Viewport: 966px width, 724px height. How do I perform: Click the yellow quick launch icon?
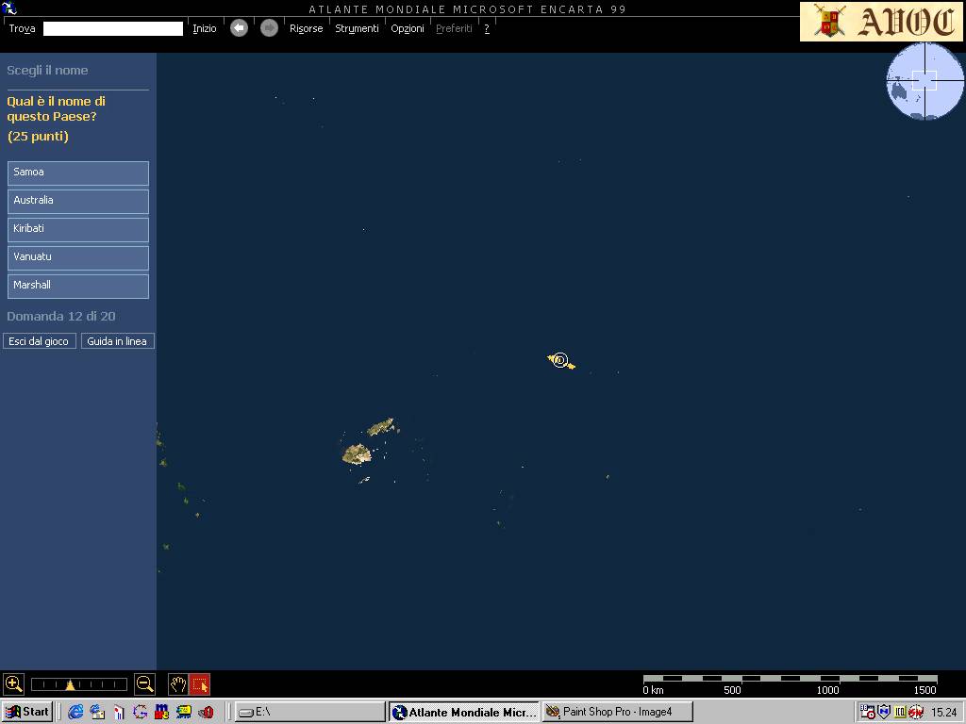tap(184, 712)
